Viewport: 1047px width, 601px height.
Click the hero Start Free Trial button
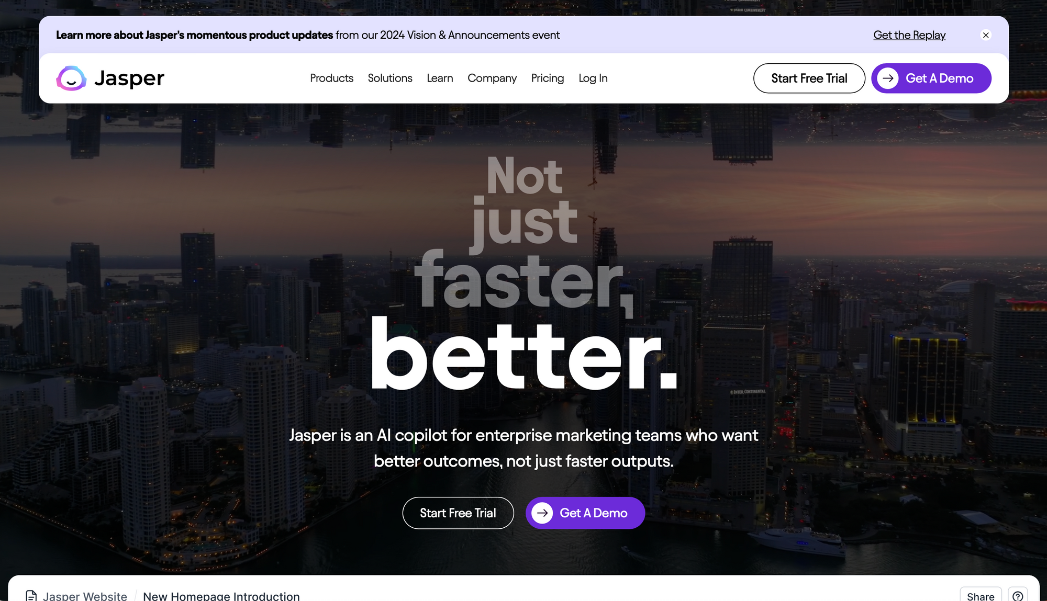click(458, 513)
